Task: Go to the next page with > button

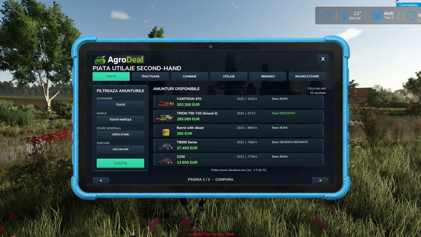Action: tap(320, 180)
